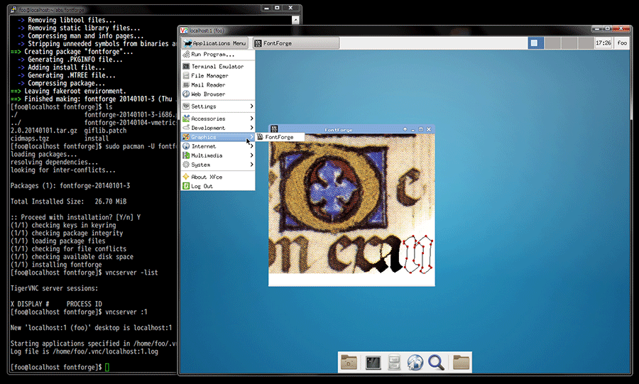Viewport: 639px width, 384px height.
Task: Click the "cidmaps.tgz" filename in terminal listing
Action: pos(30,138)
